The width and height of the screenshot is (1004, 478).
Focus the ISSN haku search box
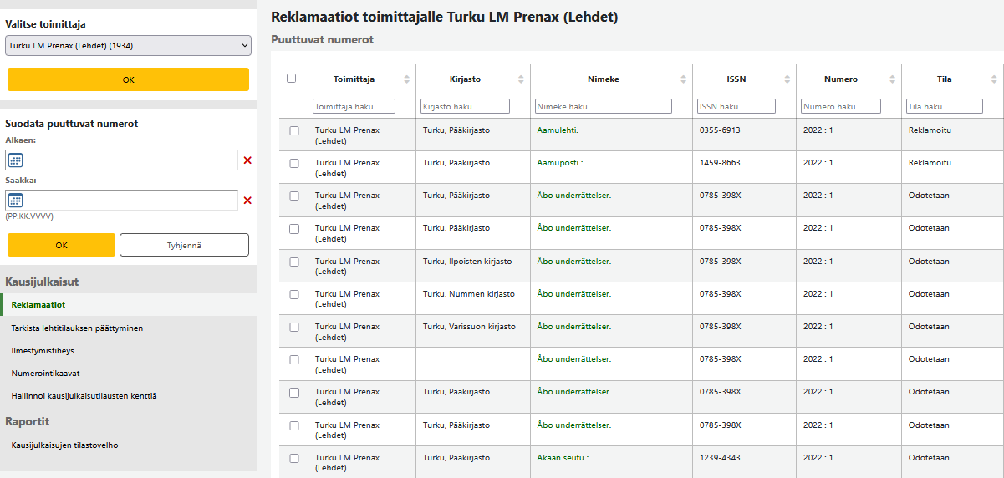click(x=736, y=107)
